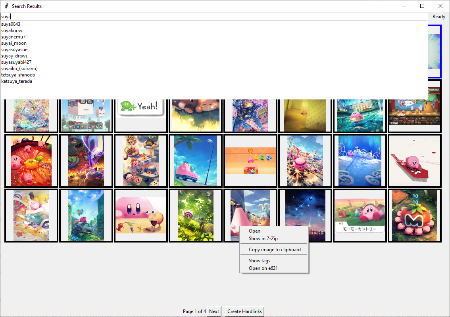Screen dimensions: 450x317
Task: Click the Create Hardlinks button
Action: tap(244, 311)
